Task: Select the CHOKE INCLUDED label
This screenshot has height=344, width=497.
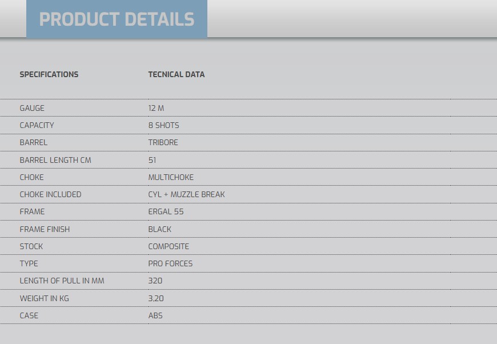Action: [x=50, y=194]
